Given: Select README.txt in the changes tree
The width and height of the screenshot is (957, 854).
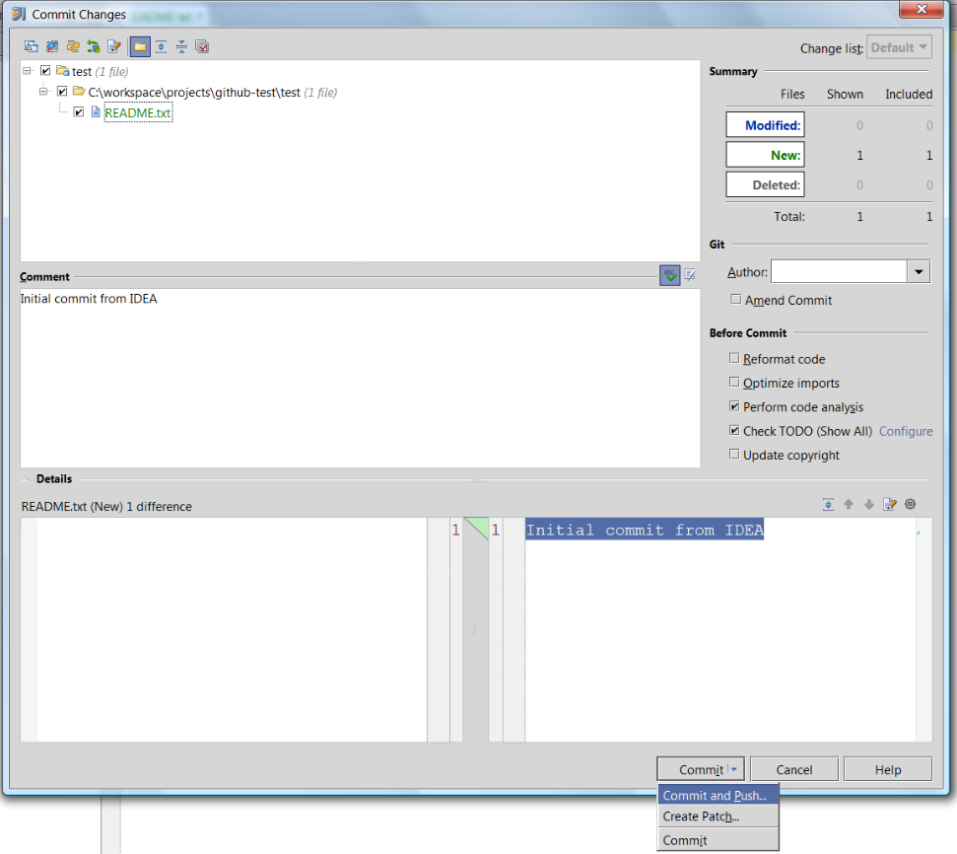Looking at the screenshot, I should coord(138,112).
